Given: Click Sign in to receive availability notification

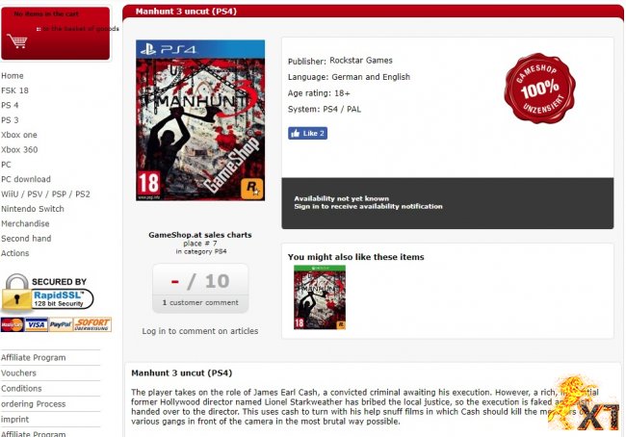Looking at the screenshot, I should pyautogui.click(x=368, y=206).
